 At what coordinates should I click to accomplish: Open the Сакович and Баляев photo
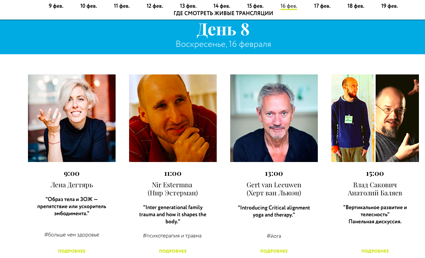coord(375,118)
